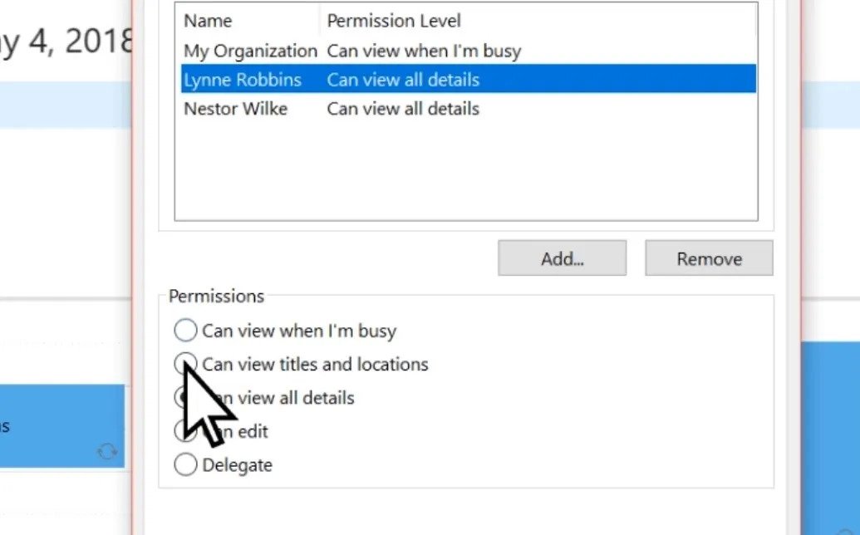860x535 pixels.
Task: Open the blue calendar event behind dialog's left
Action: click(x=62, y=424)
